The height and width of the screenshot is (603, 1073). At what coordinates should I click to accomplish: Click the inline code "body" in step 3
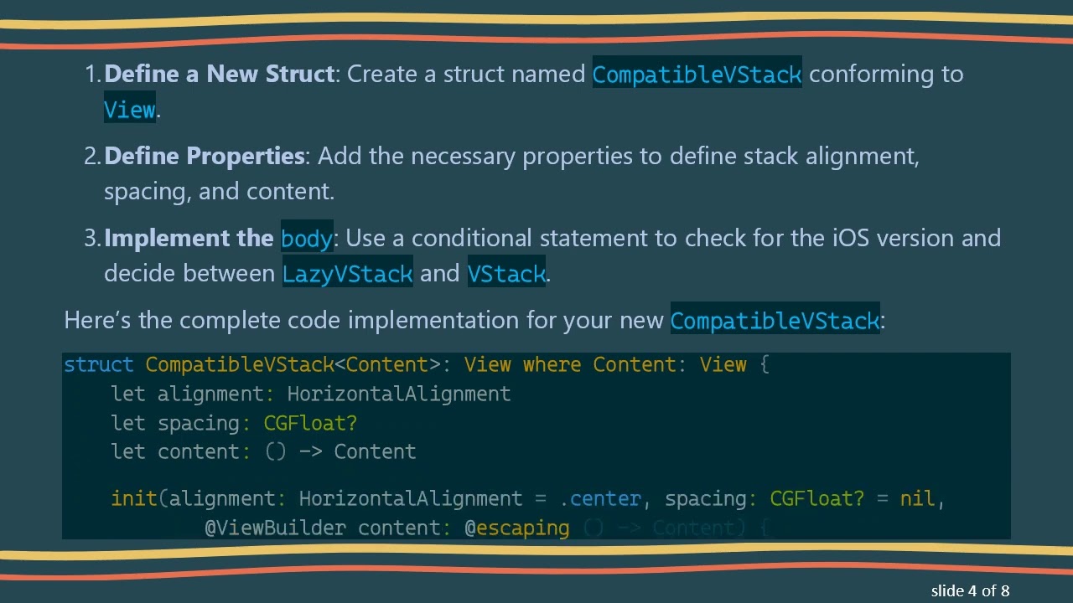tap(307, 239)
